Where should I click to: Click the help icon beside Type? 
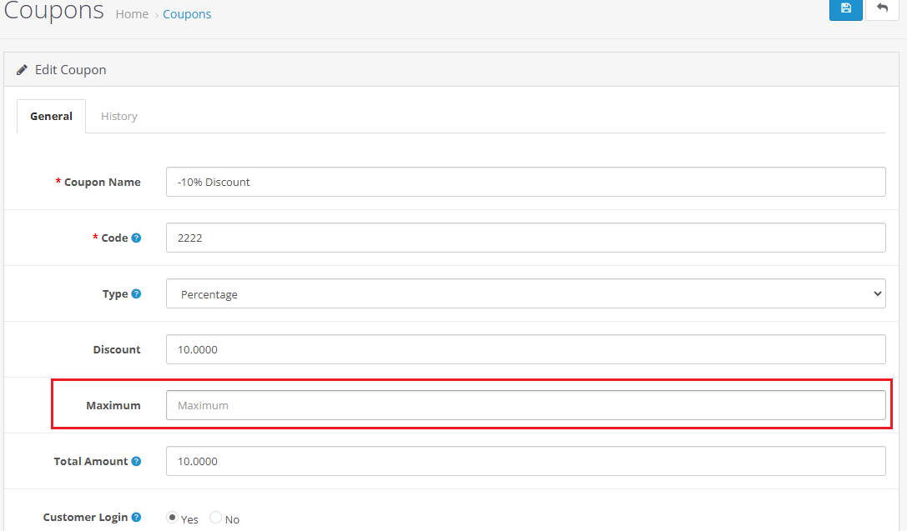136,293
